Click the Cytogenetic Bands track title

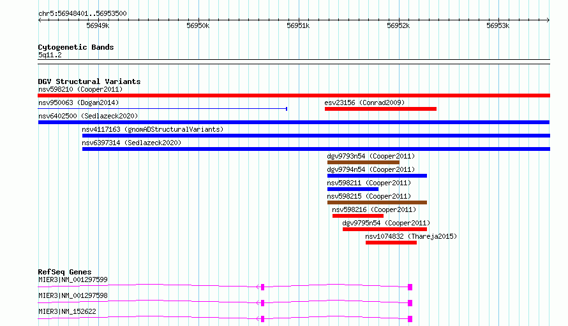76,47
